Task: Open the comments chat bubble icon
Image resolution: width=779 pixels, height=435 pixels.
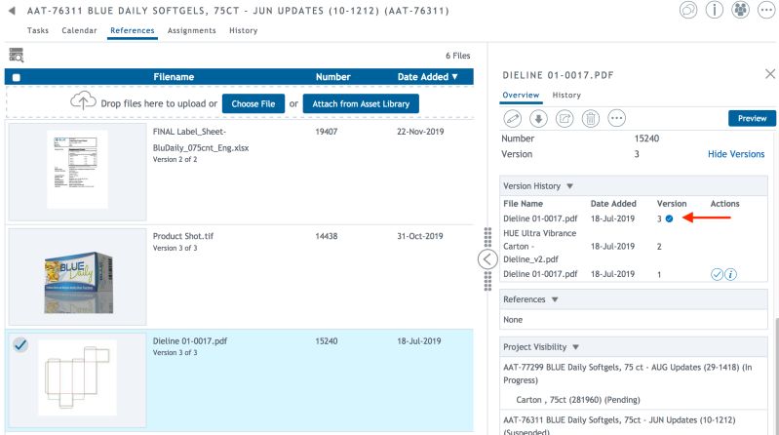Action: pyautogui.click(x=688, y=10)
